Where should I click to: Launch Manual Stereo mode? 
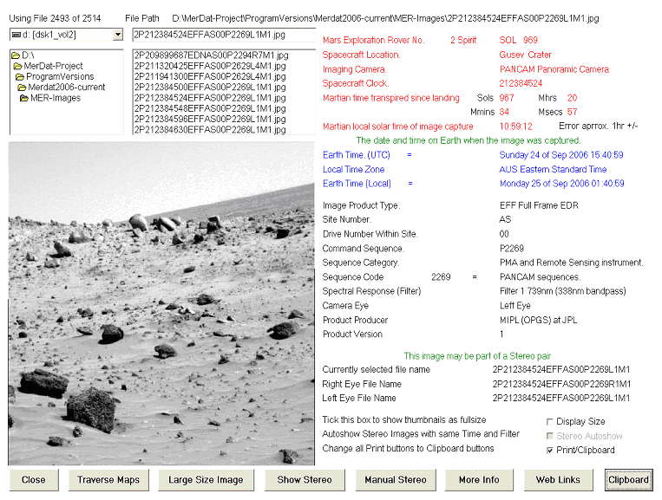395,479
